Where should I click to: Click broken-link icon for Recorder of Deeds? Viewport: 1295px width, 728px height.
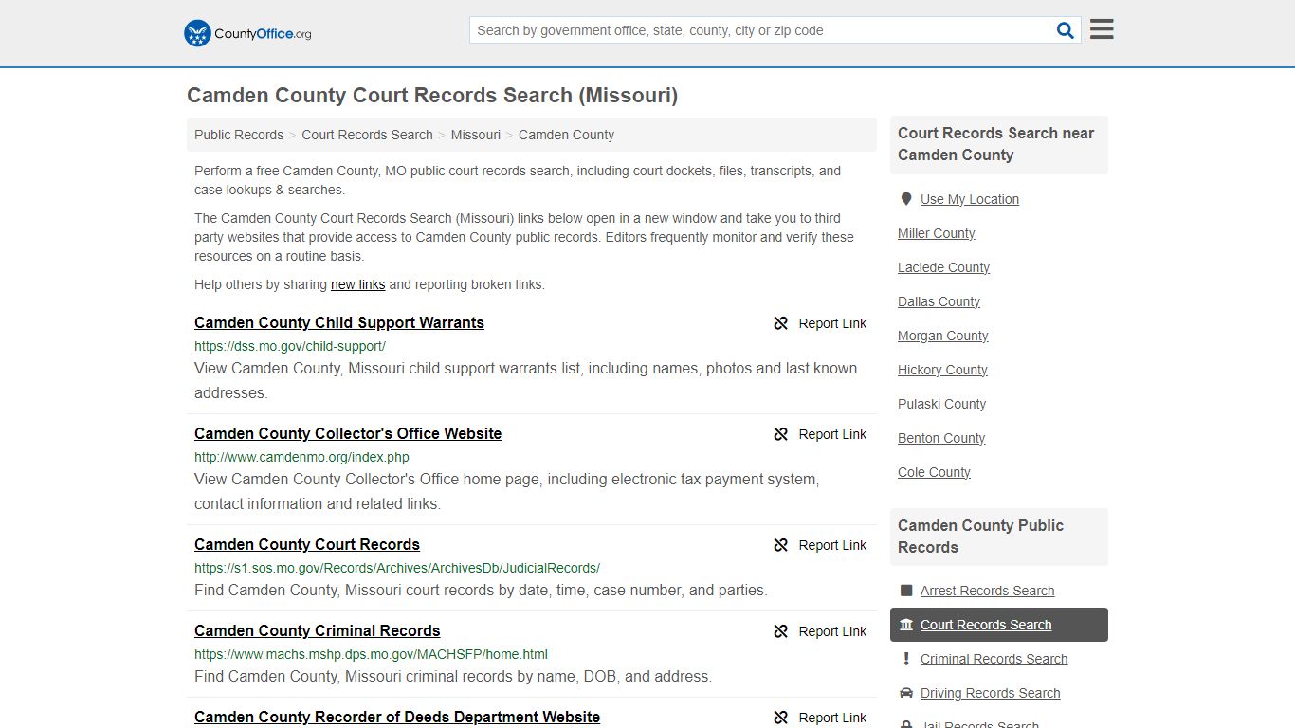tap(781, 718)
